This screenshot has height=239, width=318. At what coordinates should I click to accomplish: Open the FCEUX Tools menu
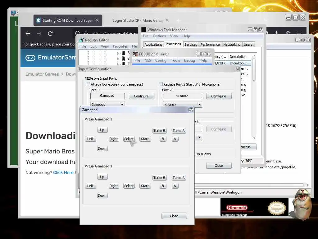[175, 60]
